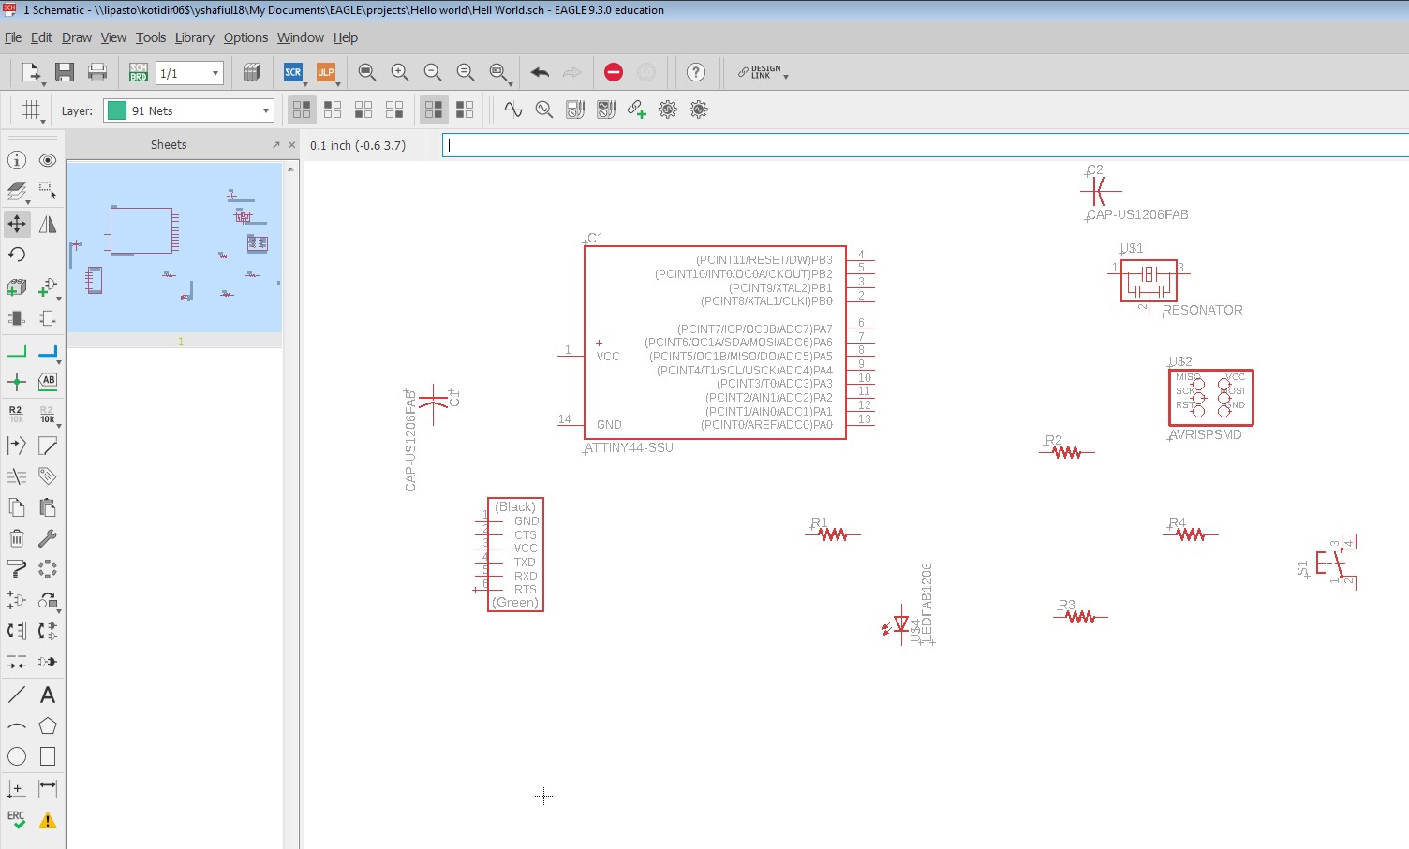Select the Circle tool
The height and width of the screenshot is (849, 1409).
[x=17, y=756]
